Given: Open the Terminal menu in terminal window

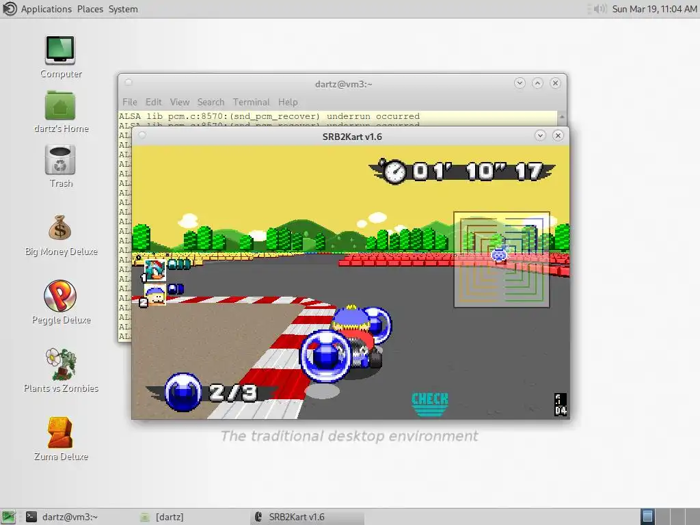Looking at the screenshot, I should click(x=251, y=103).
